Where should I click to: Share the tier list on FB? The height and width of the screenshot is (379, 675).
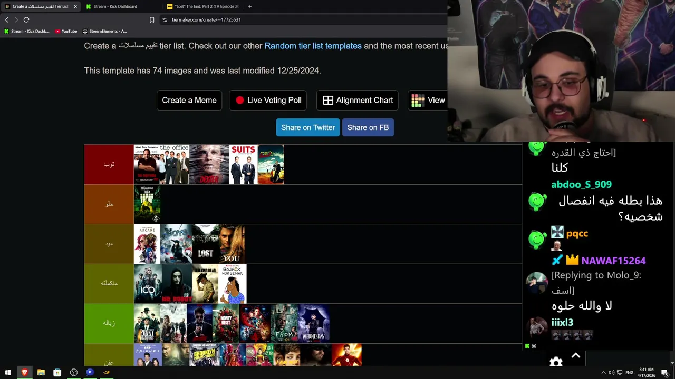click(x=368, y=127)
